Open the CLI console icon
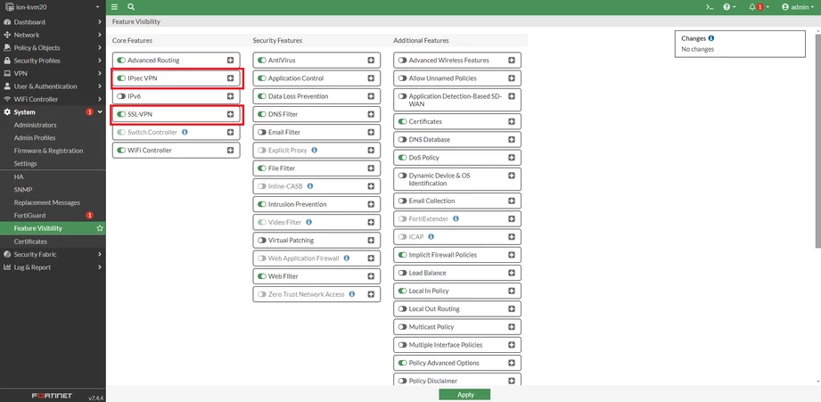 click(x=710, y=7)
